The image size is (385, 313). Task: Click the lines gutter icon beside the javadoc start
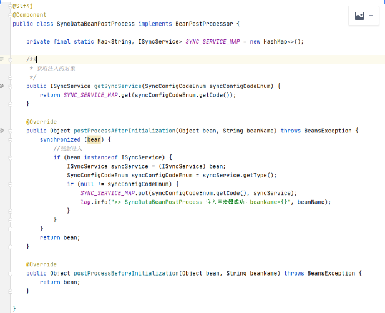coord(2,59)
